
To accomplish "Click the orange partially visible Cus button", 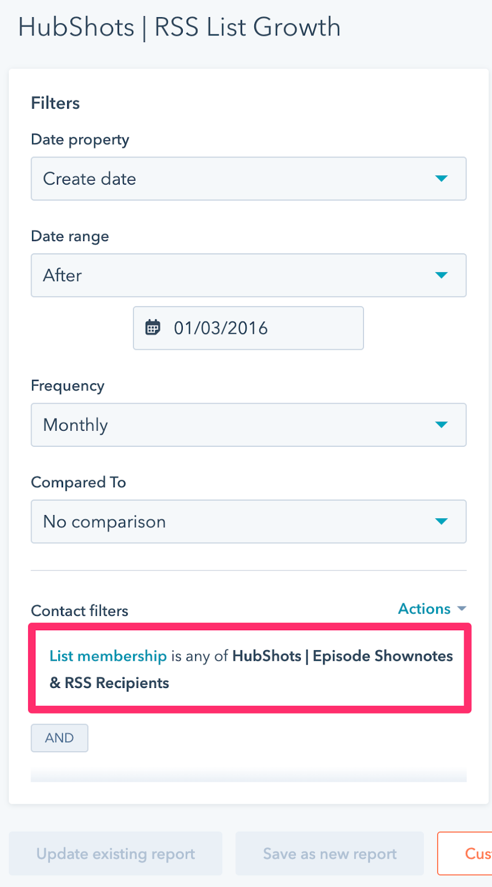I will (x=465, y=854).
